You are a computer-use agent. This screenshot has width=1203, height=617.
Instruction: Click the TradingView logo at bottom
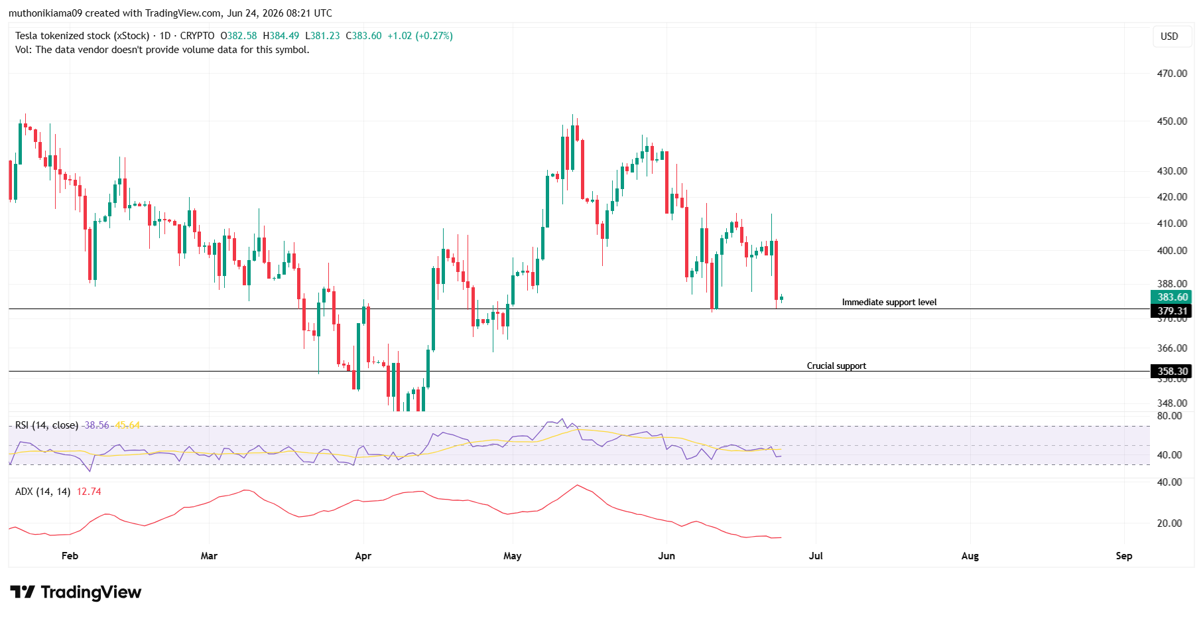(x=76, y=592)
